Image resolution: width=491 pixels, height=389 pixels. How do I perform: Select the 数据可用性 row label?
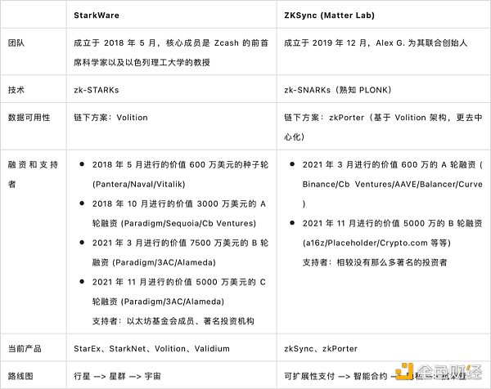tap(29, 117)
